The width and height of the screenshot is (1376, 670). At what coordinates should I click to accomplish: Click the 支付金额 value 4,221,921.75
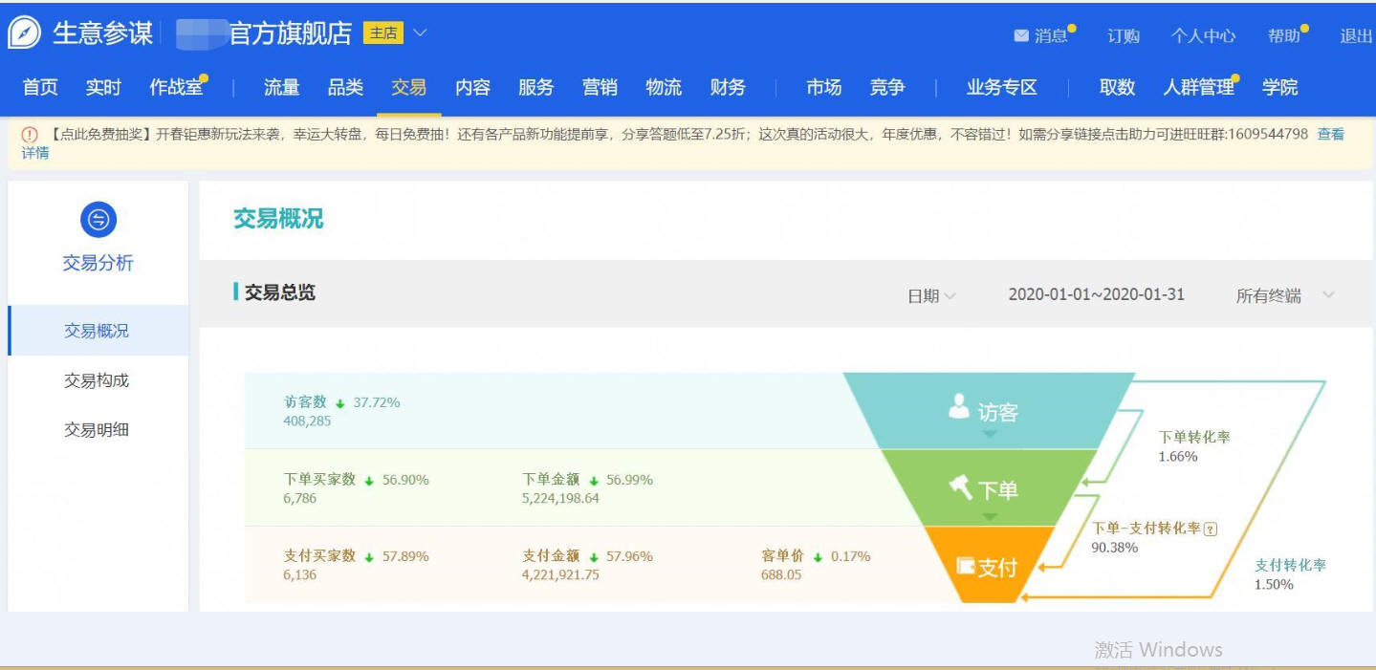point(560,575)
